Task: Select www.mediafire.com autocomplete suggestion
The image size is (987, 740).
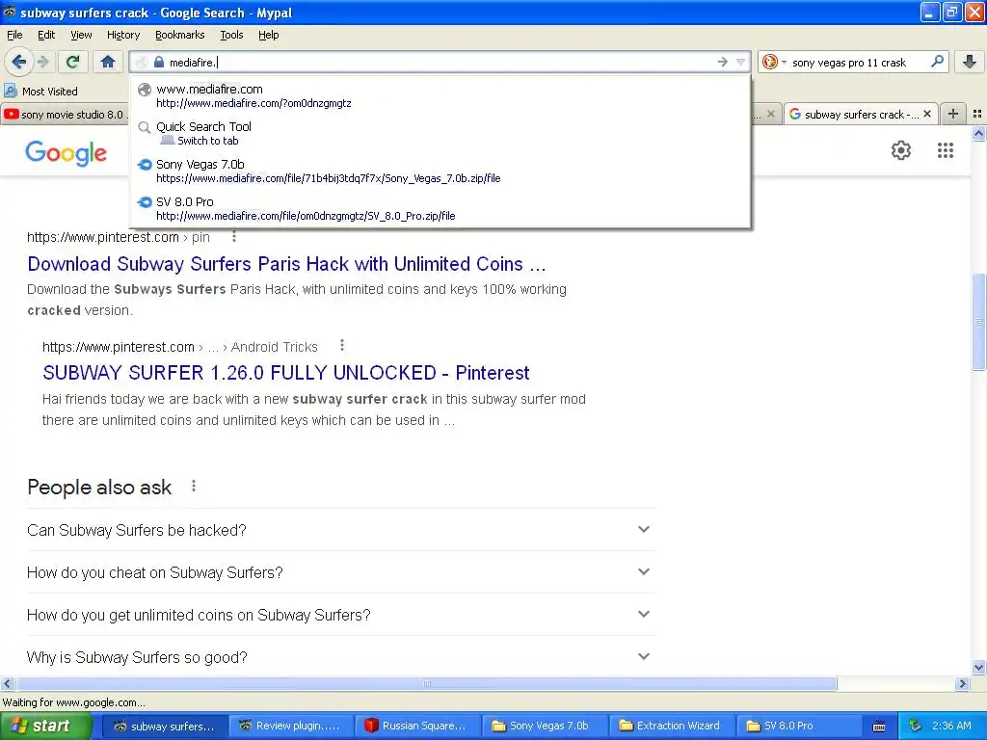Action: 440,95
